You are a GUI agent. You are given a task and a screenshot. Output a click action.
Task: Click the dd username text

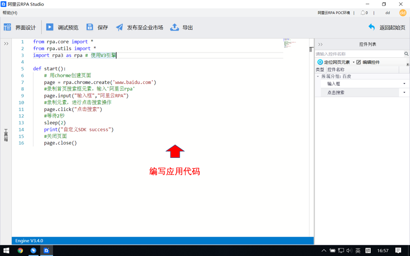[x=388, y=12]
